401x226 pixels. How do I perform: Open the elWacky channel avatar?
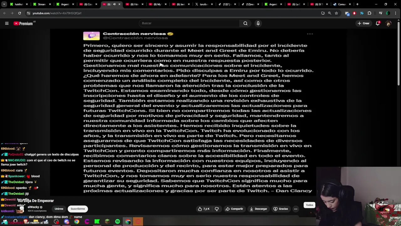[21, 209]
